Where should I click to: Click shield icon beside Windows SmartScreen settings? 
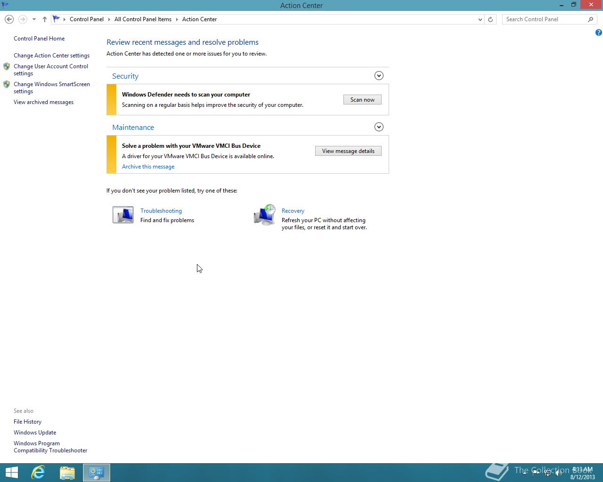(7, 84)
